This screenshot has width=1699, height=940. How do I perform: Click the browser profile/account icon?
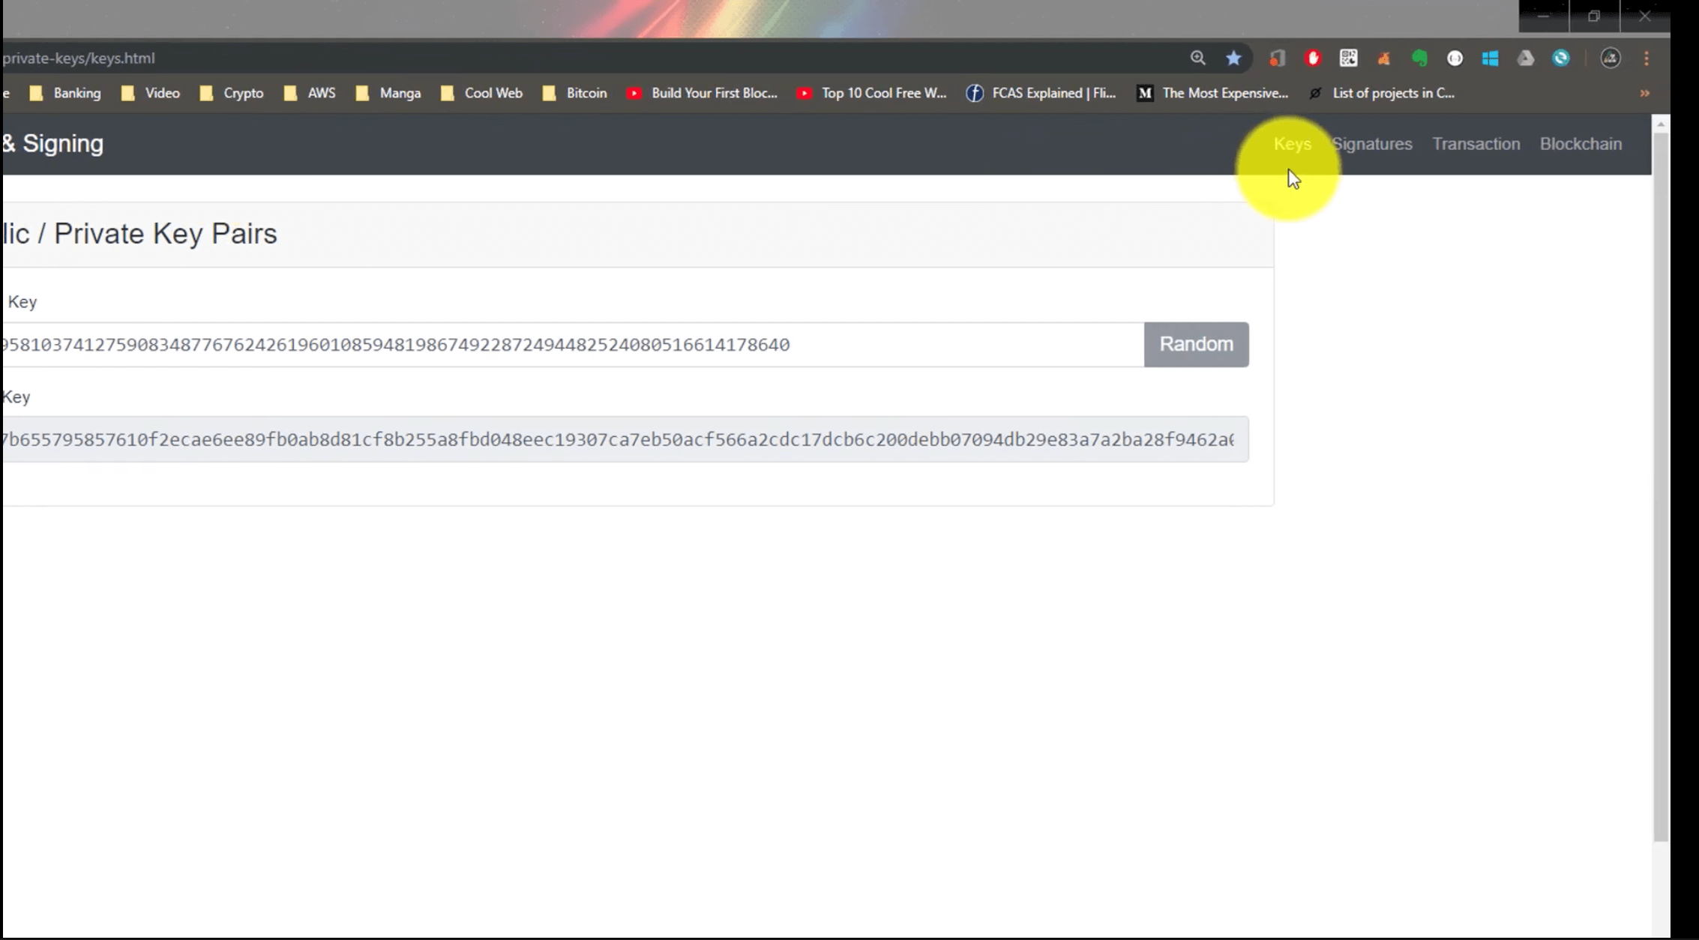tap(1610, 58)
